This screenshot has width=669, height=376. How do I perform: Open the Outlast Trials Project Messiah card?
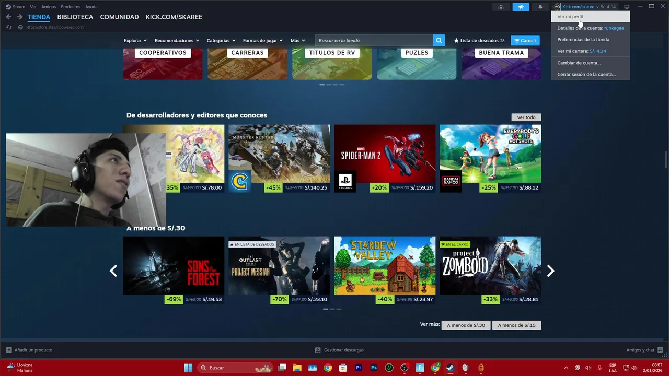(x=279, y=271)
